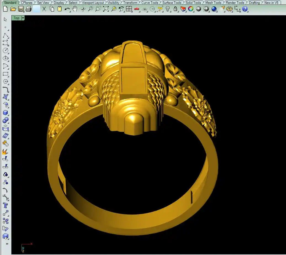The width and height of the screenshot is (286, 255).
Task: Select the Text object tool
Action: pos(6,205)
